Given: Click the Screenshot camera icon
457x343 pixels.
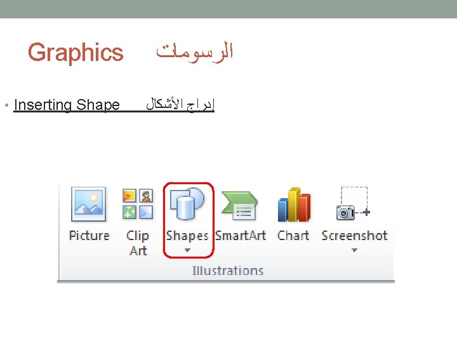Looking at the screenshot, I should (x=353, y=205).
